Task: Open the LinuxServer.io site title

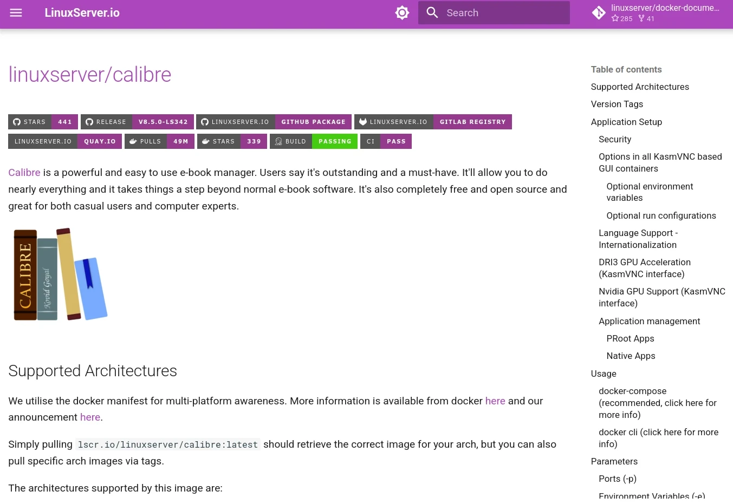Action: point(82,13)
